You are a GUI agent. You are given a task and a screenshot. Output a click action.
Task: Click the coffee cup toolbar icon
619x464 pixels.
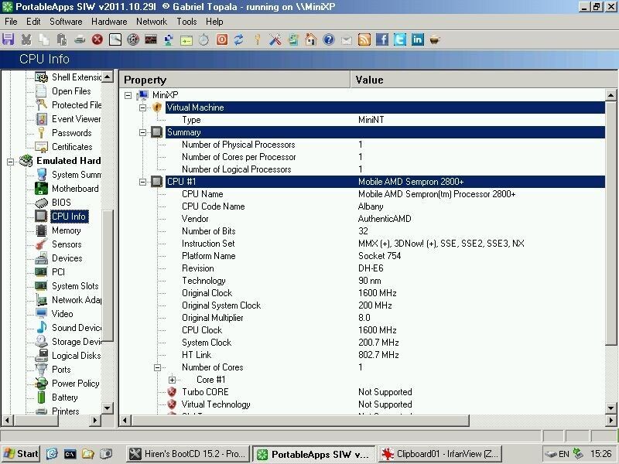[x=435, y=39]
